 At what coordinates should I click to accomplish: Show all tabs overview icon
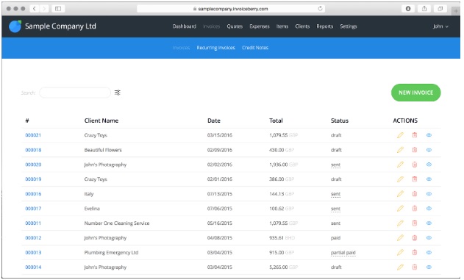coord(440,9)
